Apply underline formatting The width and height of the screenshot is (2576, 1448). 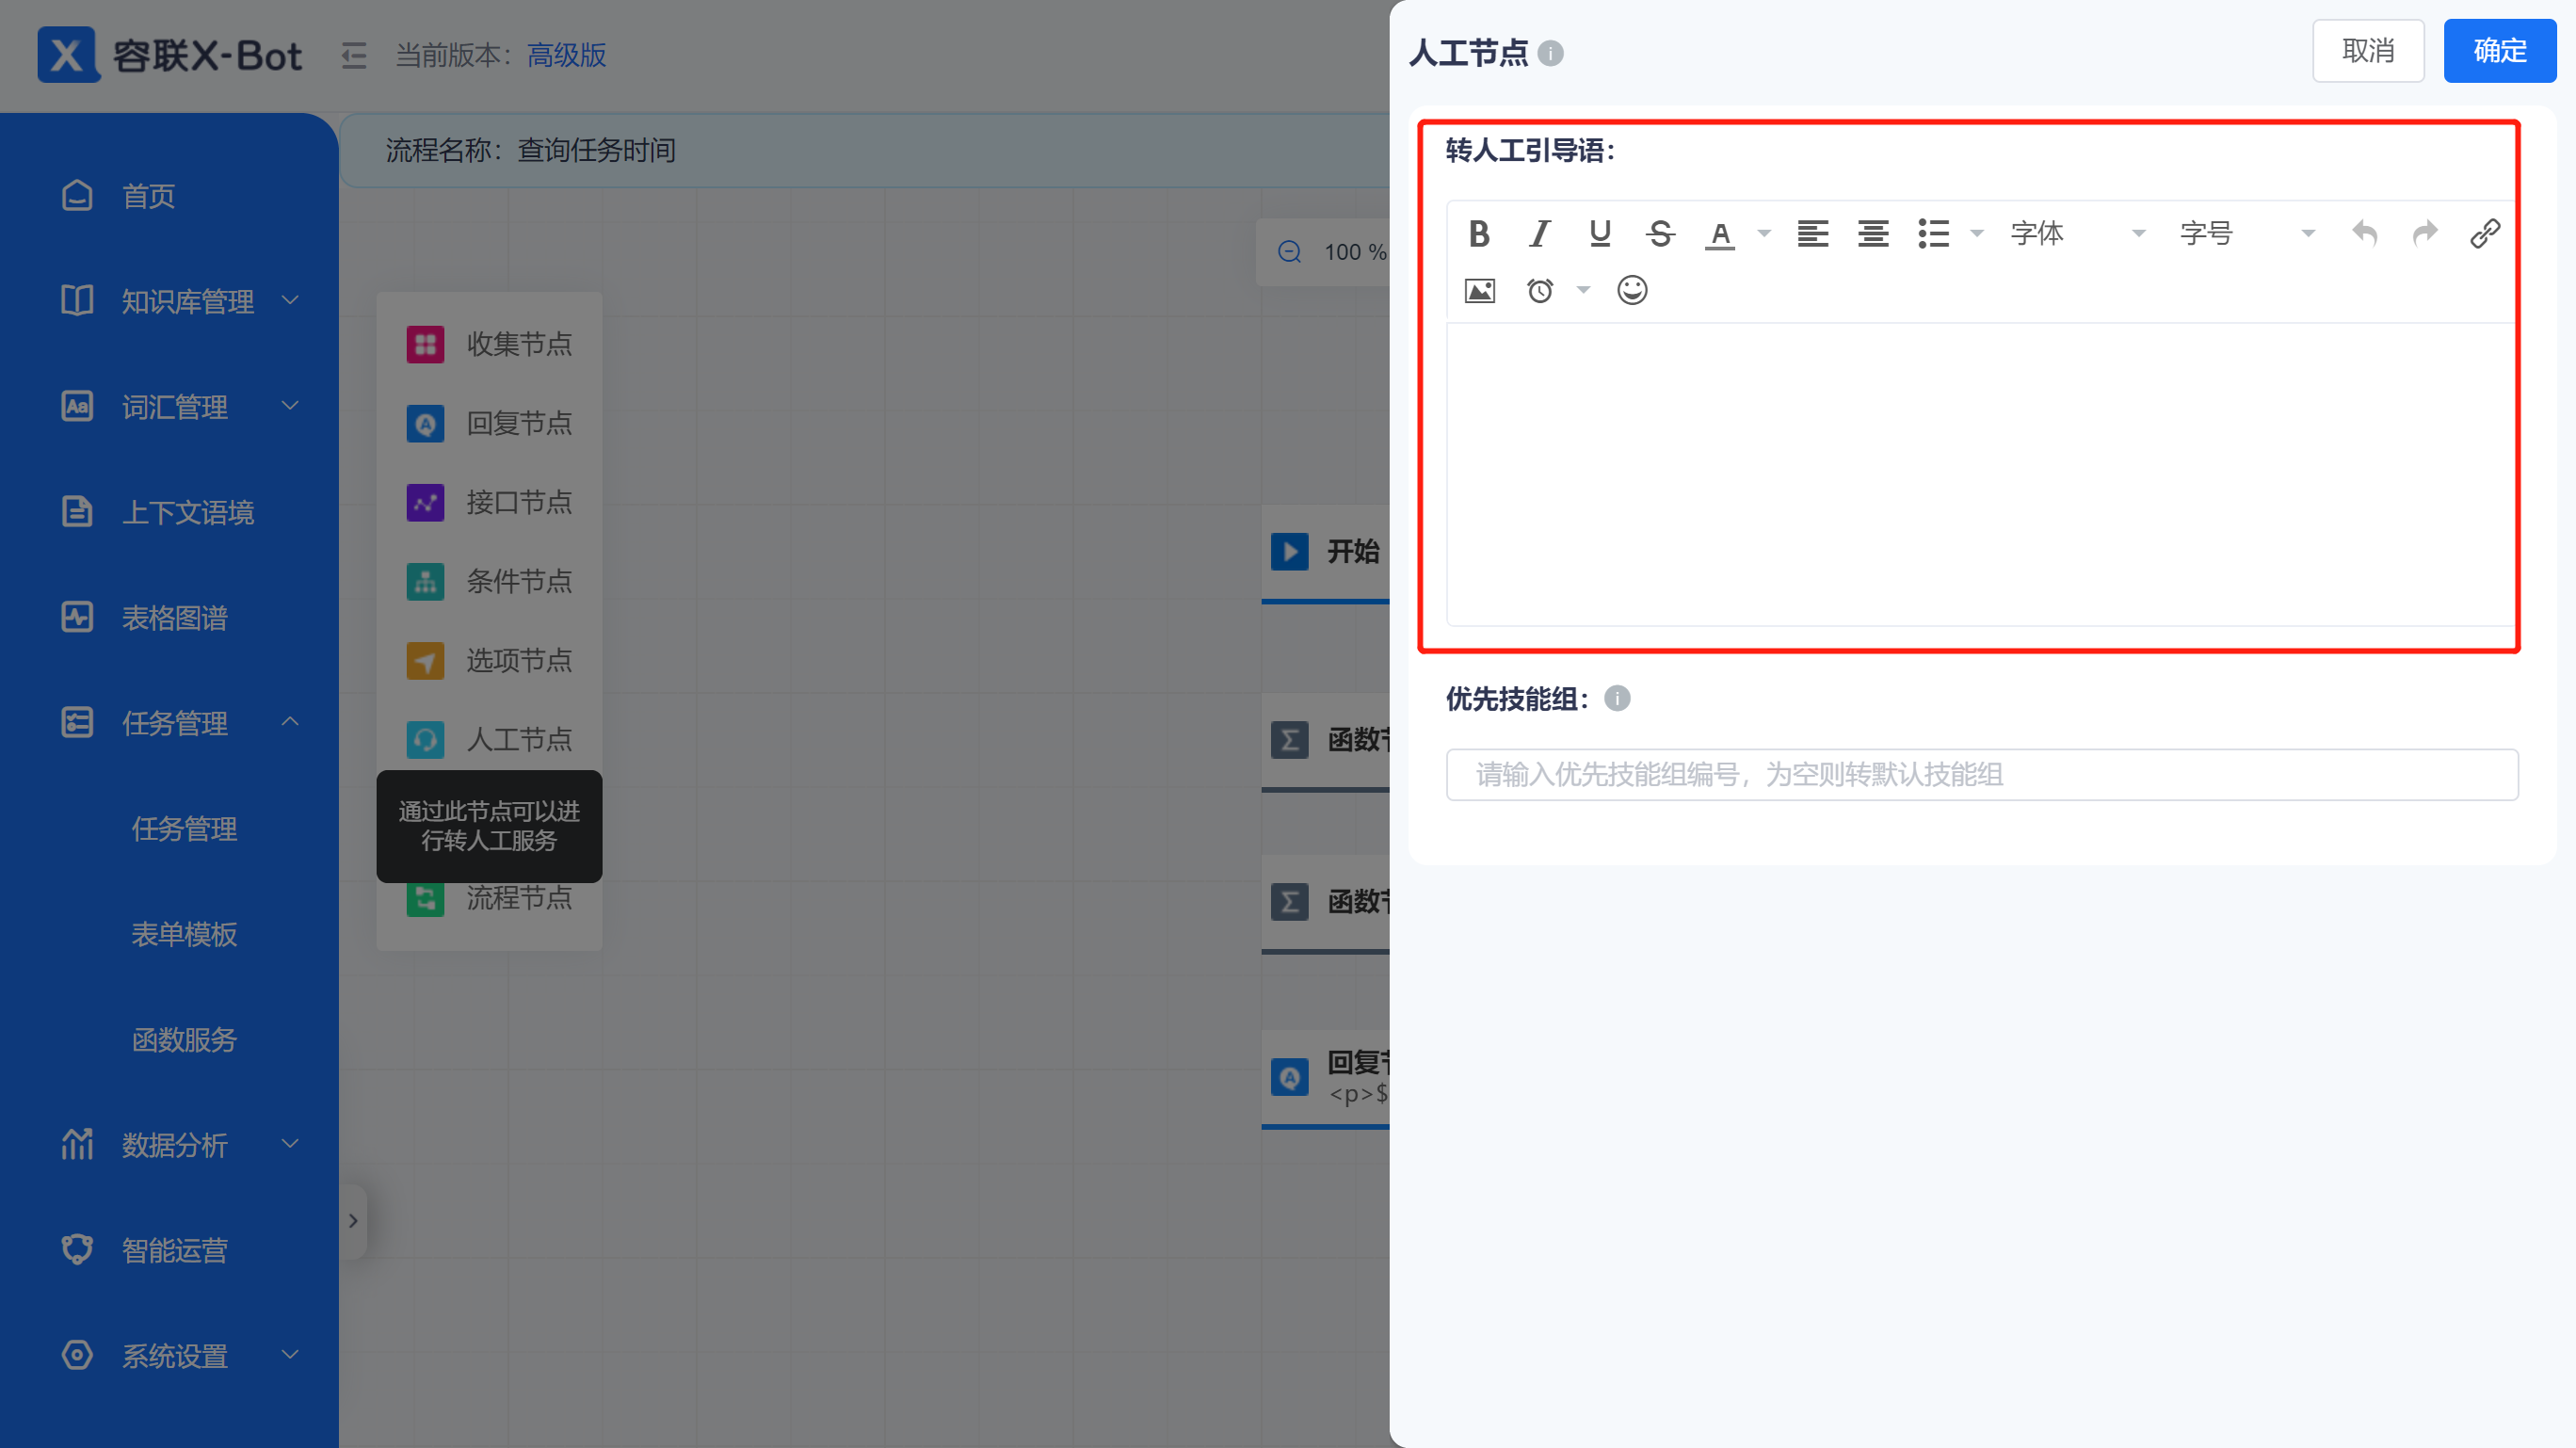(x=1599, y=234)
